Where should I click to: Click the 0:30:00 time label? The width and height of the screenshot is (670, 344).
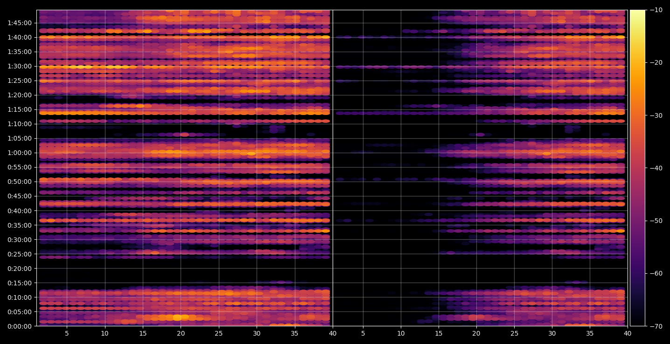click(x=19, y=239)
